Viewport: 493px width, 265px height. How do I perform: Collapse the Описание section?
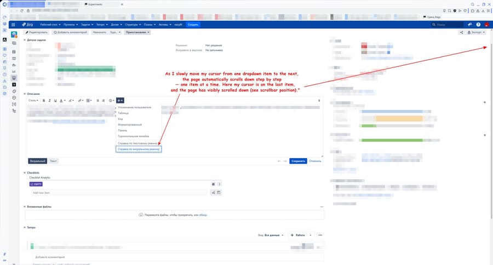25,94
